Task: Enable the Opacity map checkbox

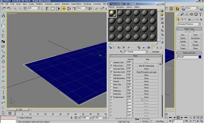Action: coord(111,81)
